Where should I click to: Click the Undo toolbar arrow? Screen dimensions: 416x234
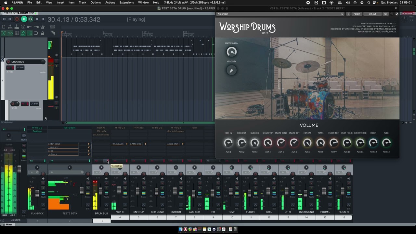coord(30,27)
